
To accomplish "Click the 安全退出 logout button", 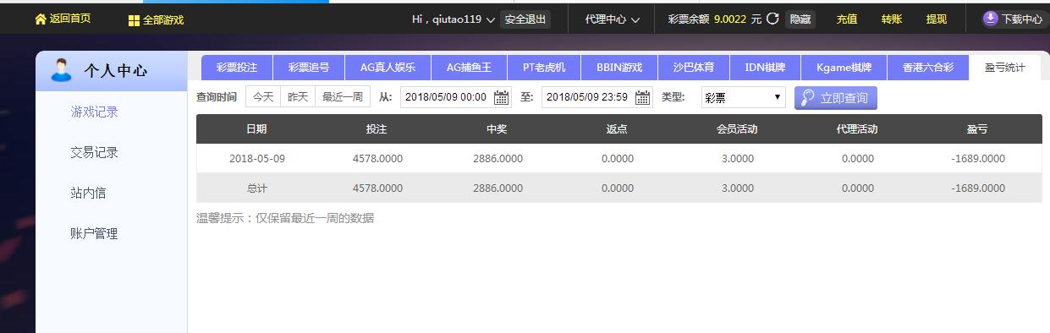I will (x=525, y=19).
